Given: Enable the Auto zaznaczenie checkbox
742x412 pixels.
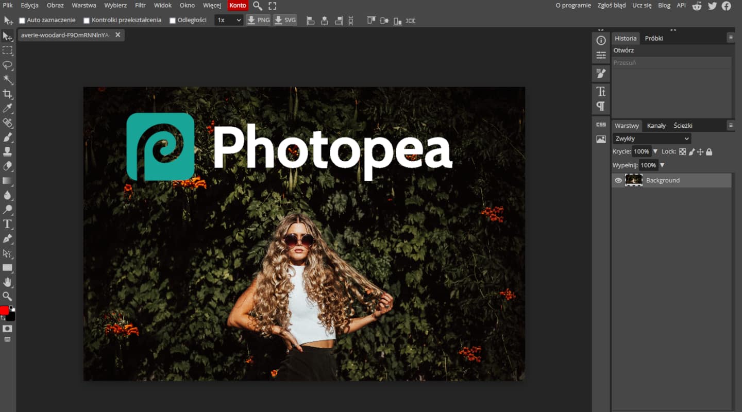Looking at the screenshot, I should (21, 20).
